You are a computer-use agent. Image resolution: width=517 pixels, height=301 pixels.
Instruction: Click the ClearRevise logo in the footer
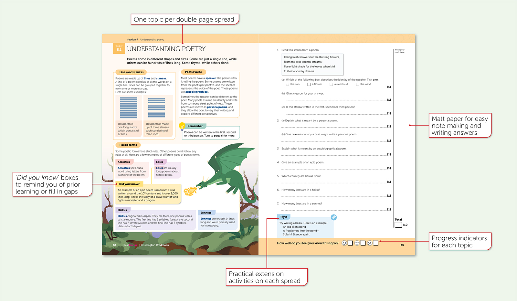coord(131,245)
